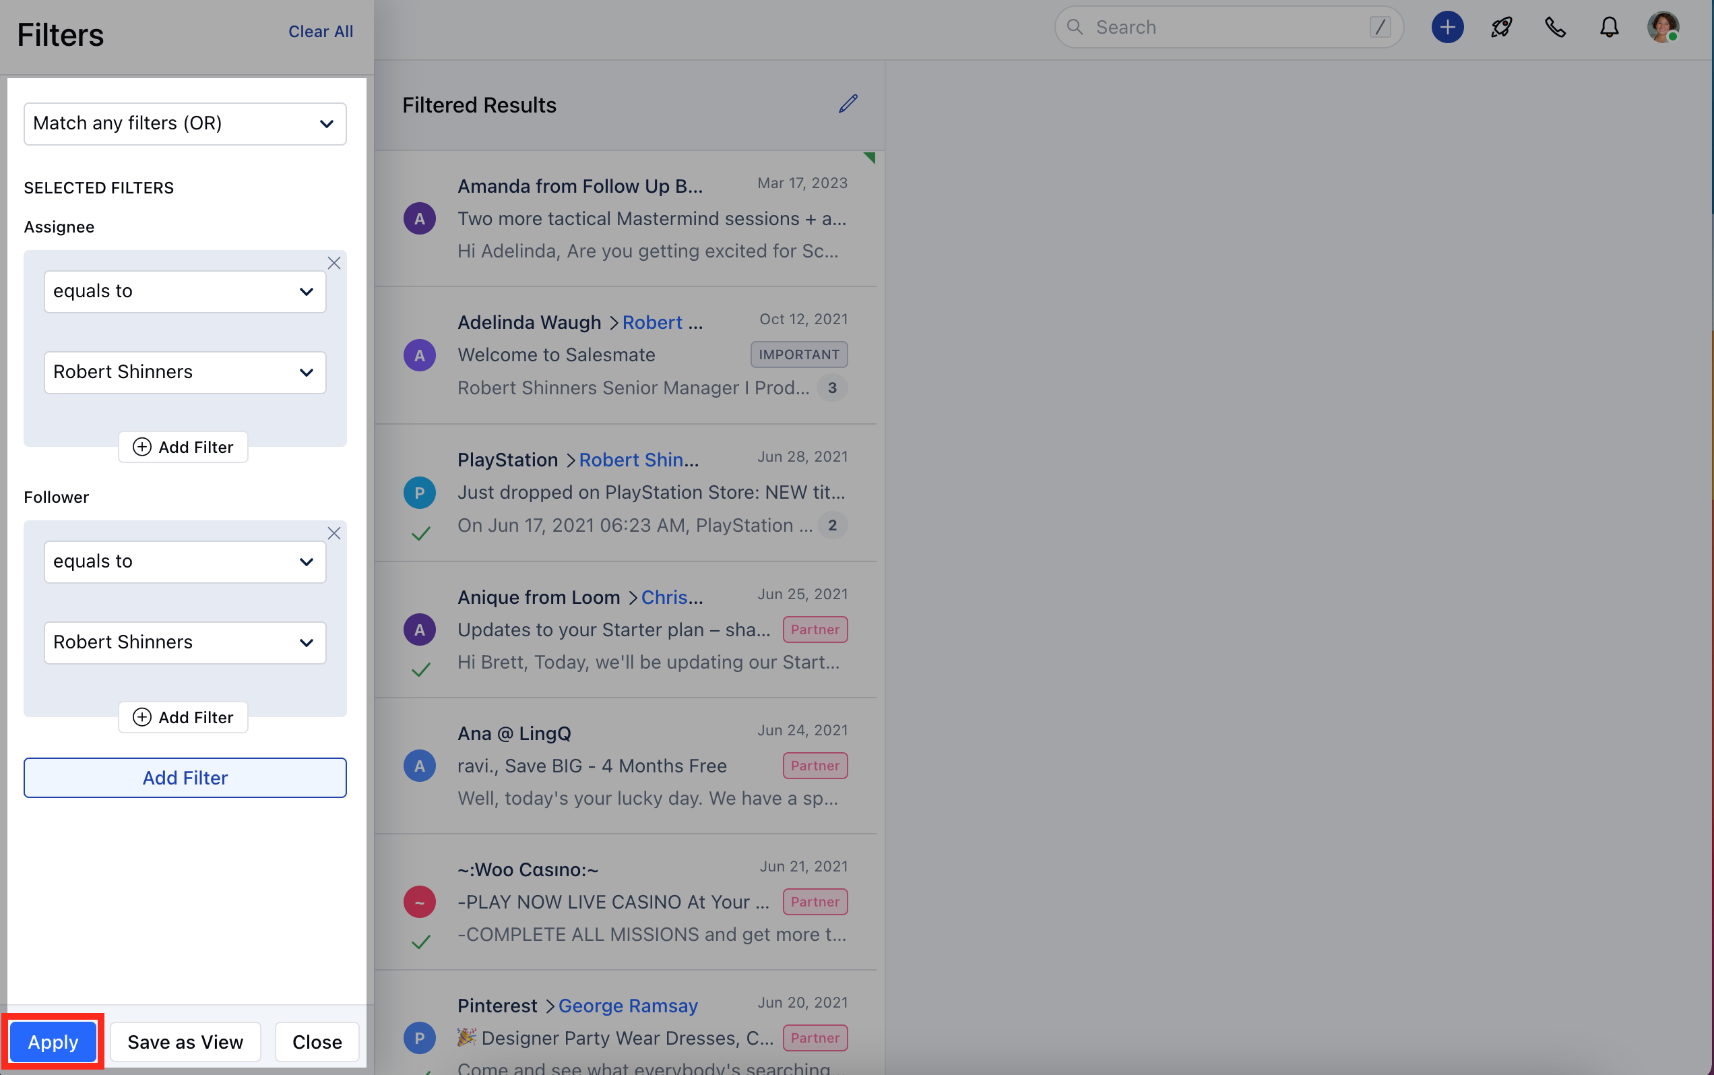The height and width of the screenshot is (1075, 1714).
Task: Open the notifications bell
Action: click(x=1609, y=27)
